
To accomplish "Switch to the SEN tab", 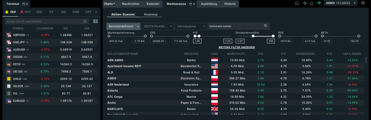I will coord(39,12).
